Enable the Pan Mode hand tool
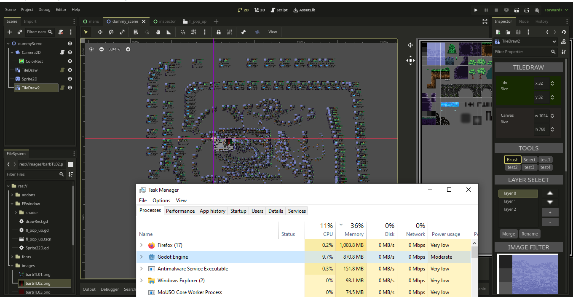The width and height of the screenshot is (573, 297). [x=158, y=32]
